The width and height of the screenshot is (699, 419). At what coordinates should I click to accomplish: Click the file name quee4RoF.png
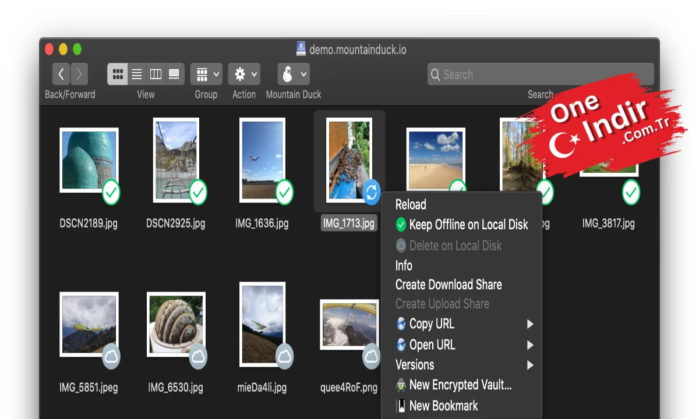coord(349,388)
